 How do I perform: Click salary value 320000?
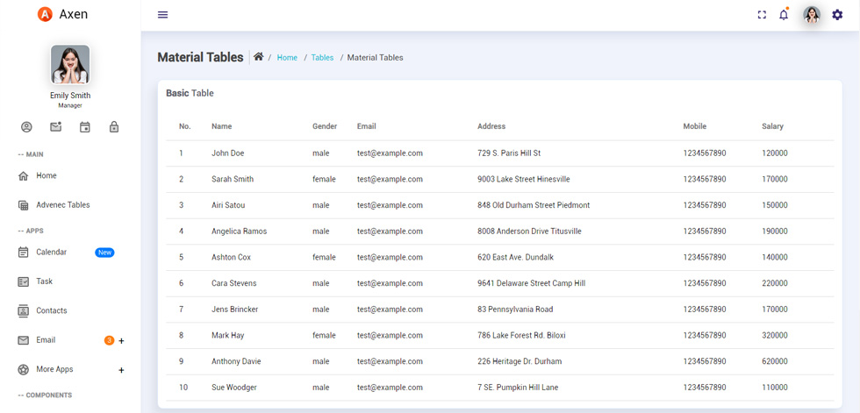(774, 335)
